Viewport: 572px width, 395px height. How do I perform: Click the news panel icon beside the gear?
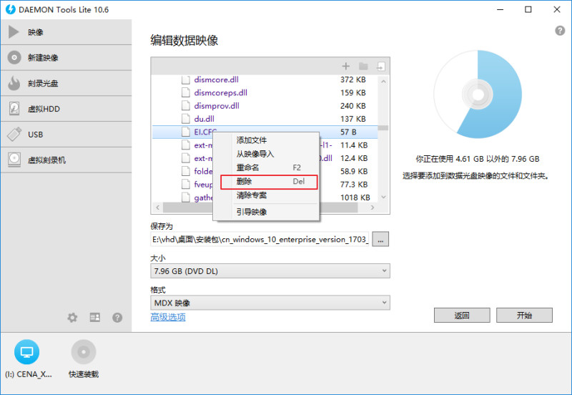tap(95, 318)
